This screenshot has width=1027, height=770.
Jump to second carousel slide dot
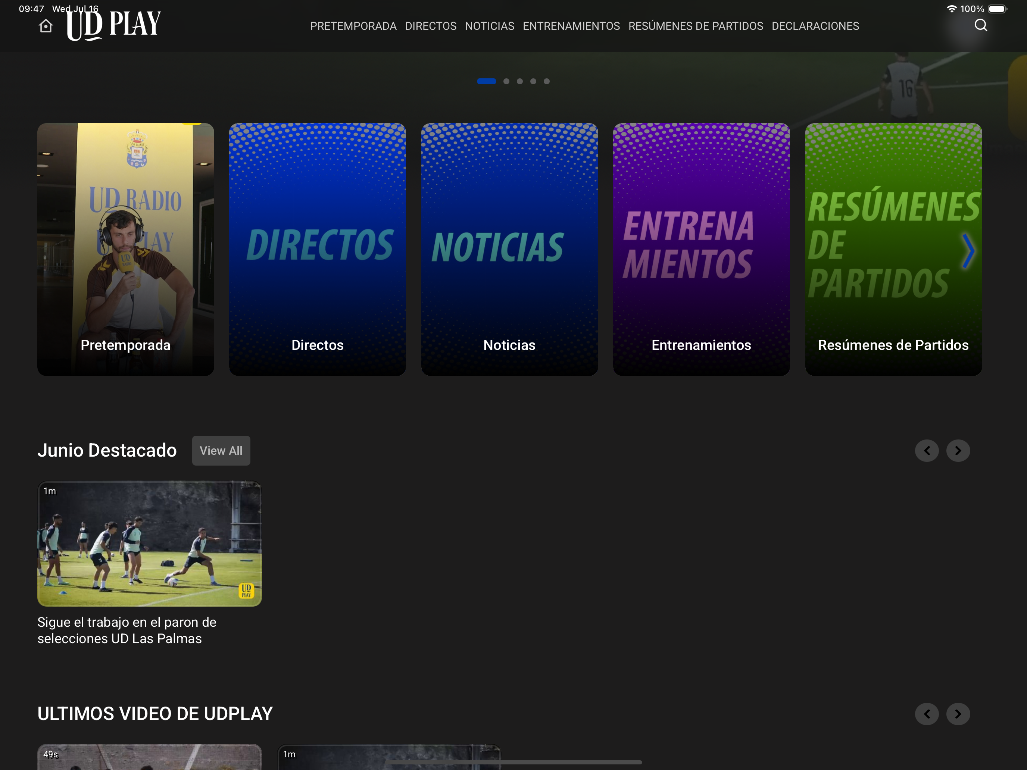tap(506, 81)
